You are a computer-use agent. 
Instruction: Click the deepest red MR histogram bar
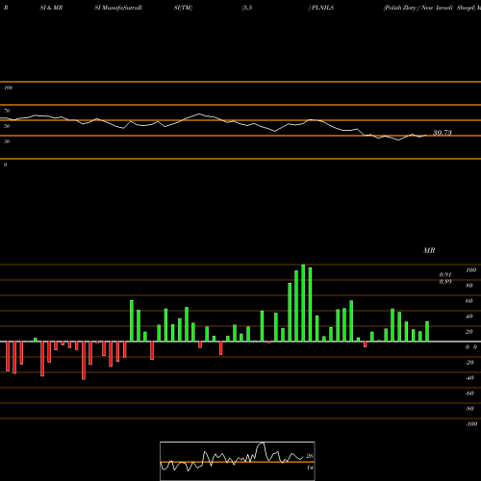(84, 361)
